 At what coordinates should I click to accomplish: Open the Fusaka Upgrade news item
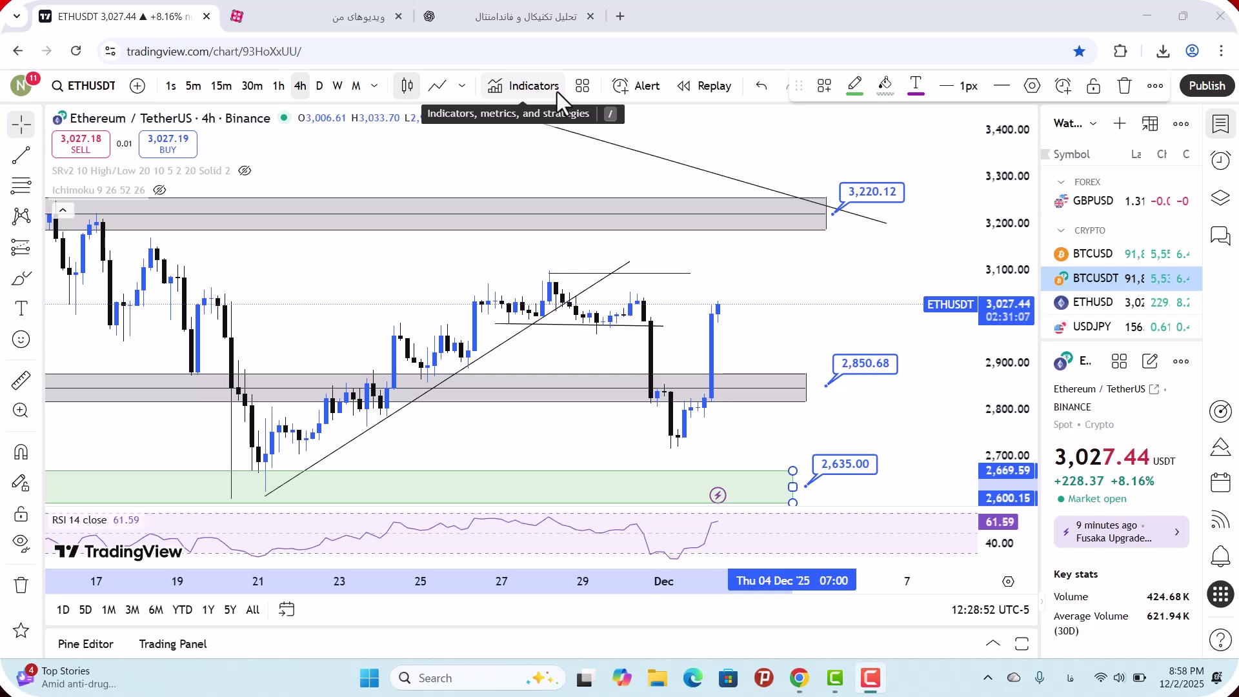point(1122,532)
